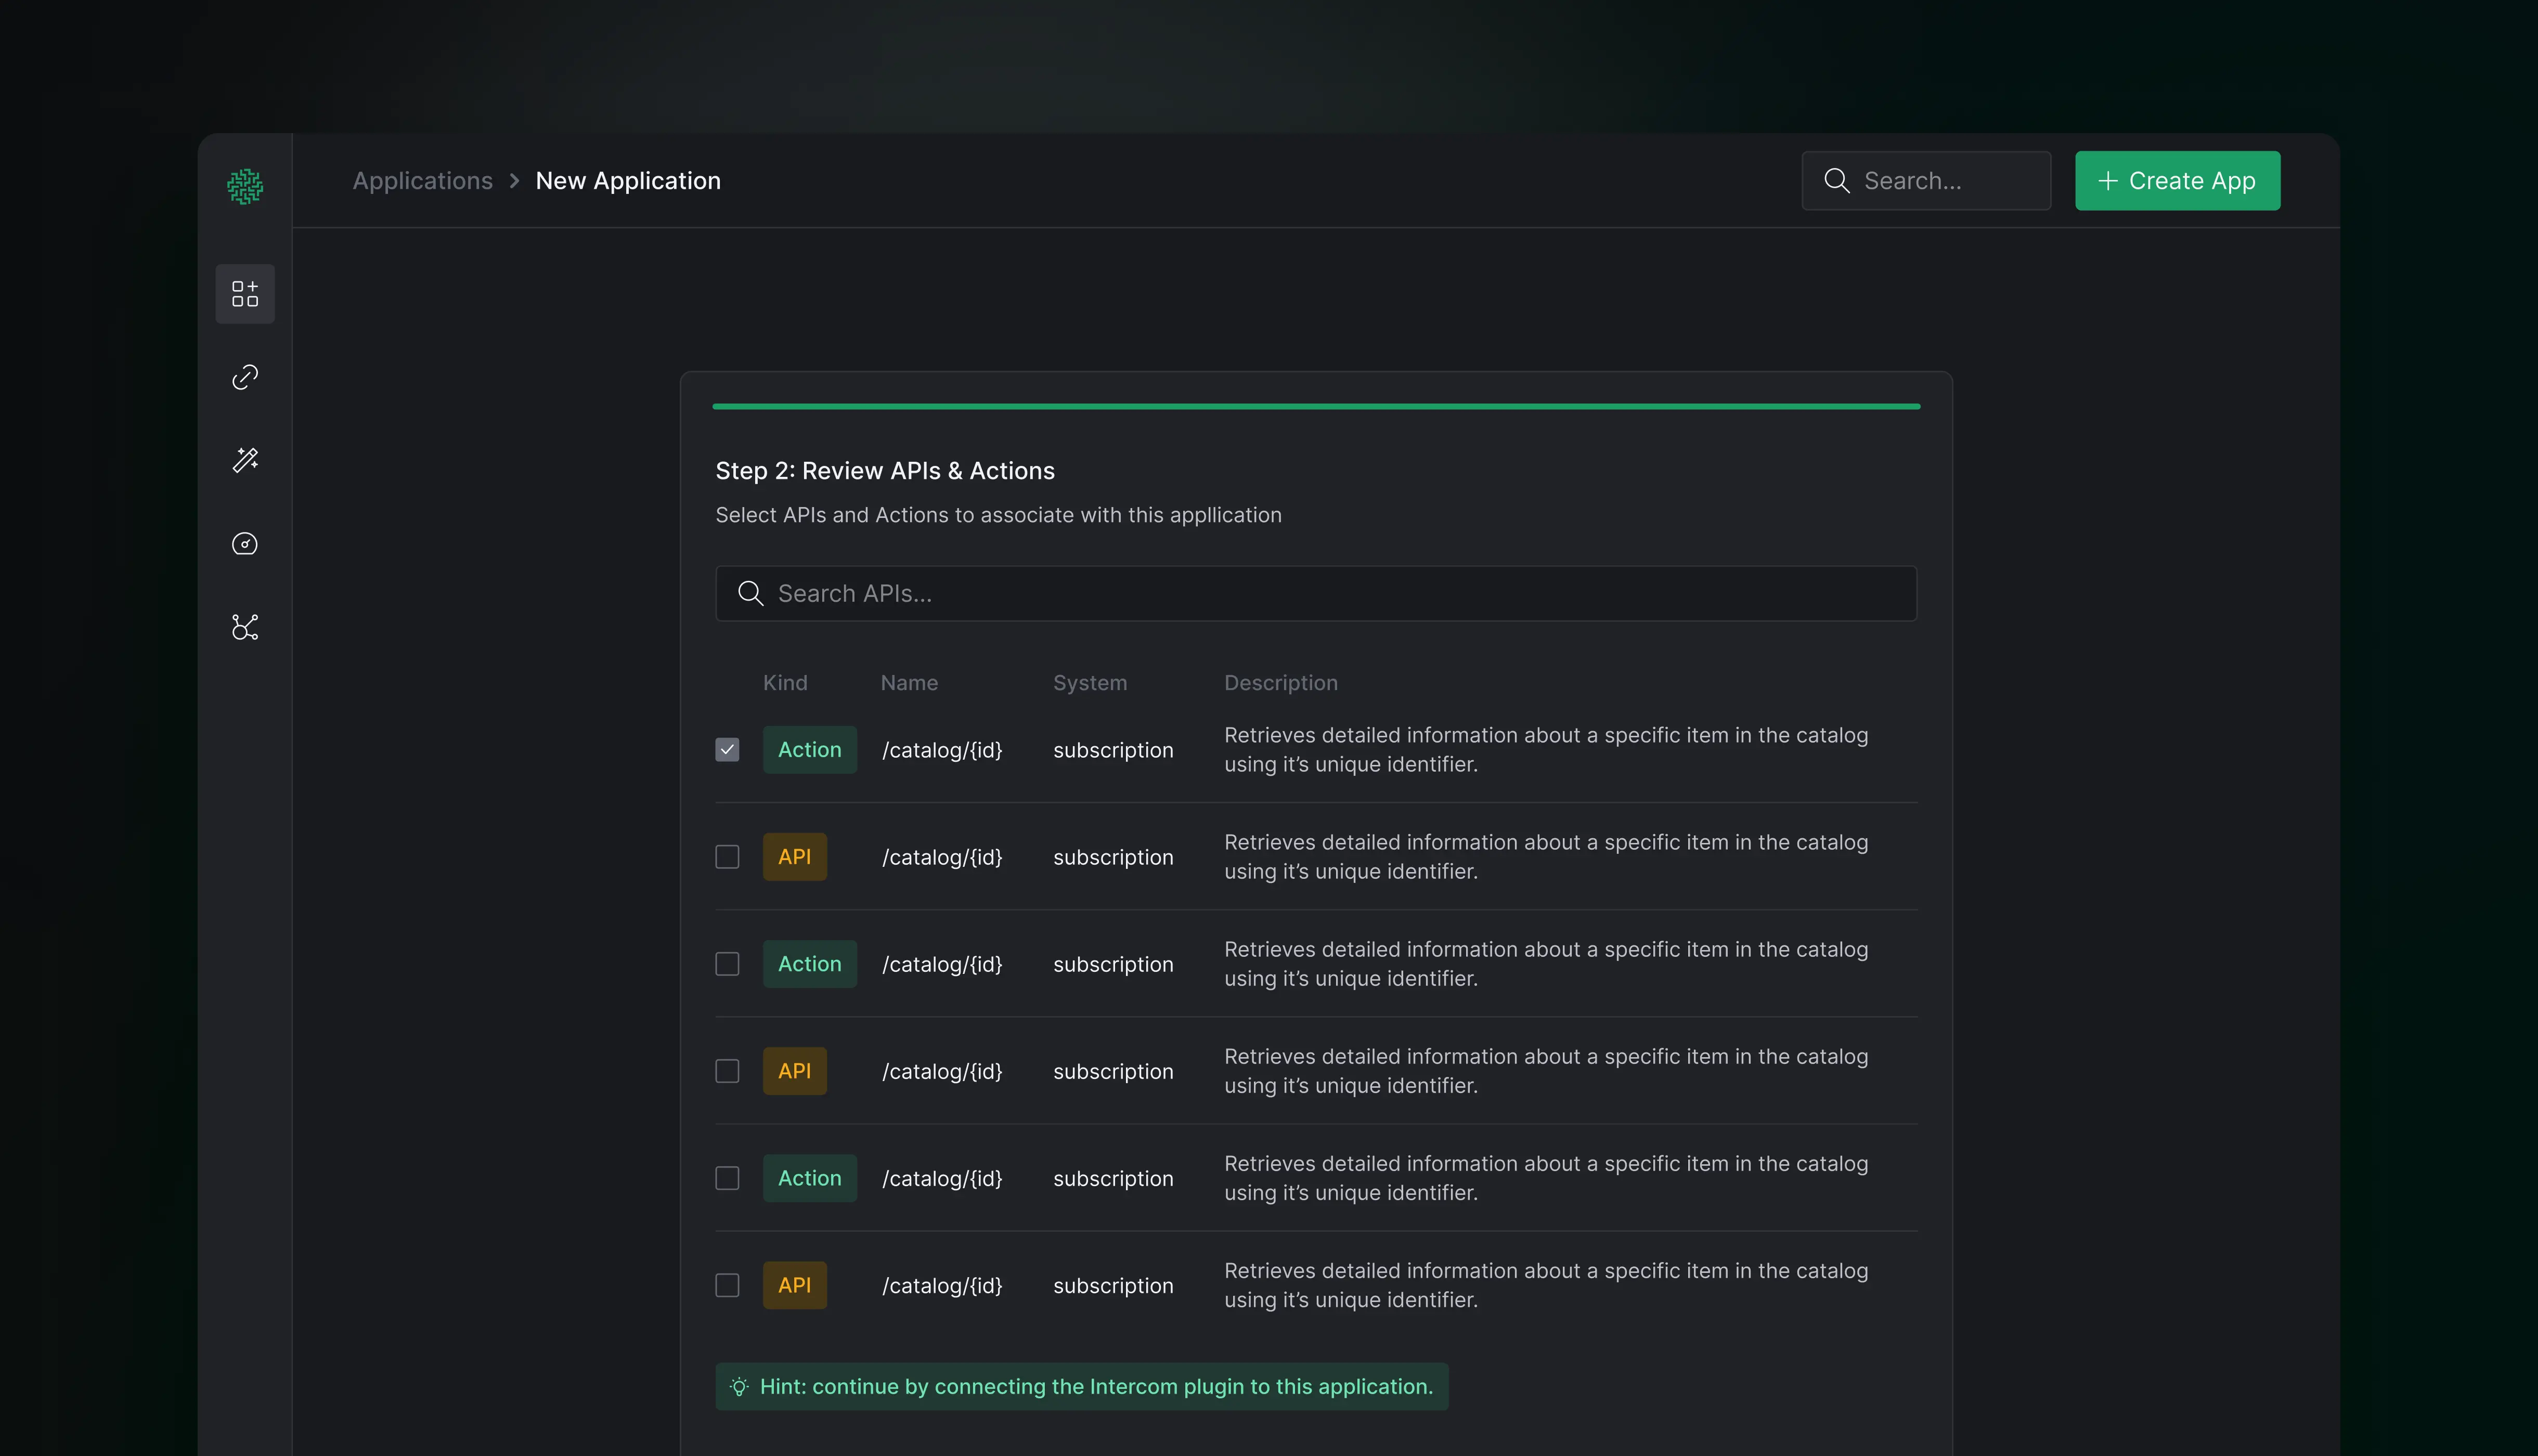2538x1456 pixels.
Task: Click the API badge in the last row
Action: click(x=795, y=1285)
